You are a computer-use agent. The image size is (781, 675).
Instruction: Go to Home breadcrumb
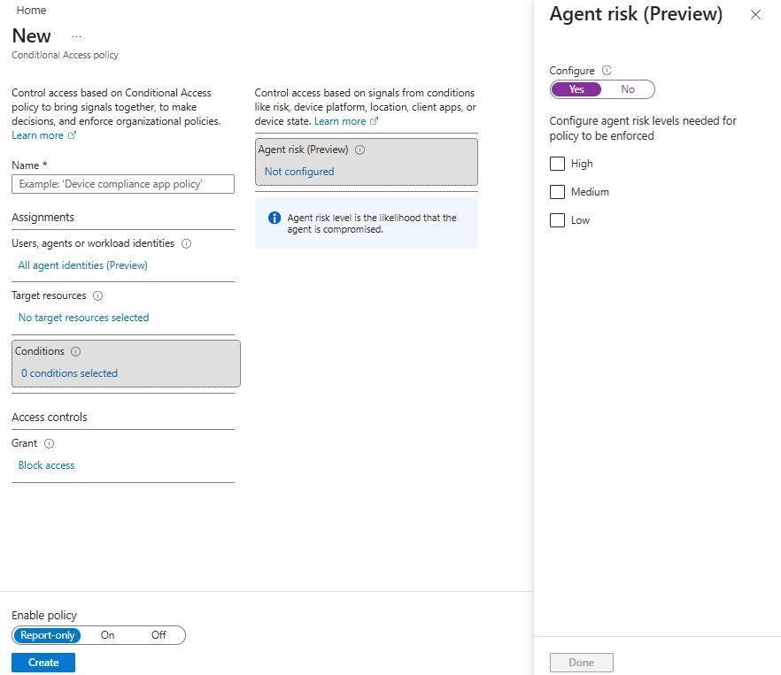pos(31,11)
